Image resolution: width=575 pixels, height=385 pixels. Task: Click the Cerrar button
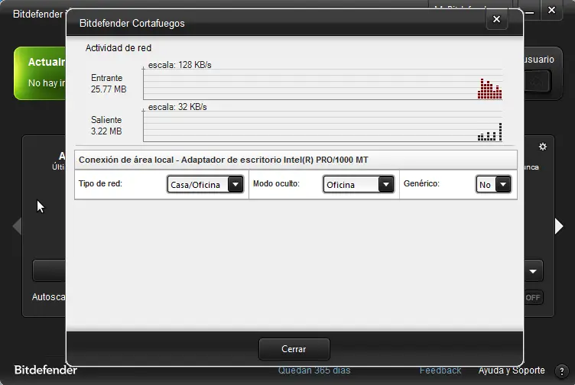click(294, 349)
